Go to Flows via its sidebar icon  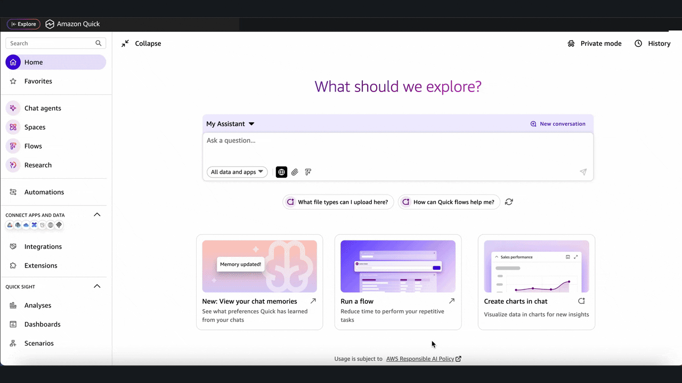pyautogui.click(x=13, y=146)
